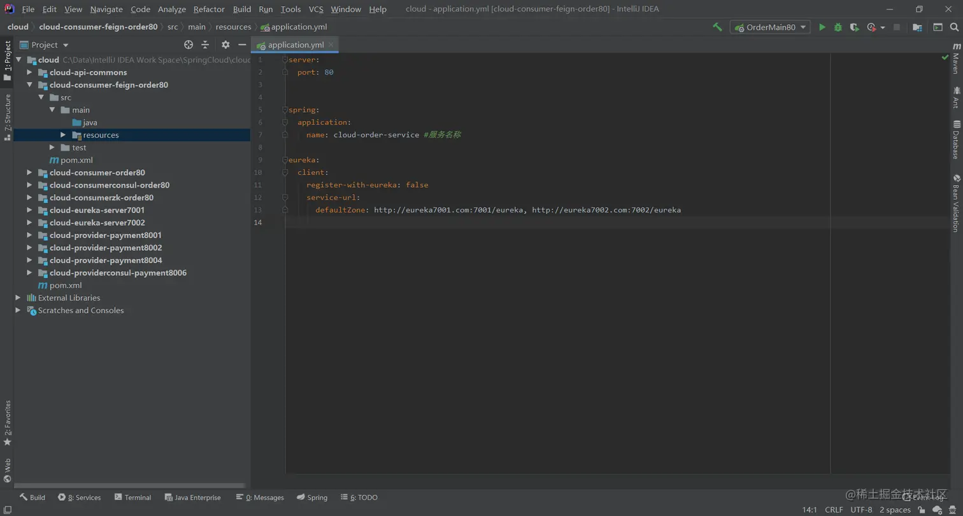This screenshot has width=963, height=516.
Task: Open the Web tool window stripe
Action: [x=7, y=470]
